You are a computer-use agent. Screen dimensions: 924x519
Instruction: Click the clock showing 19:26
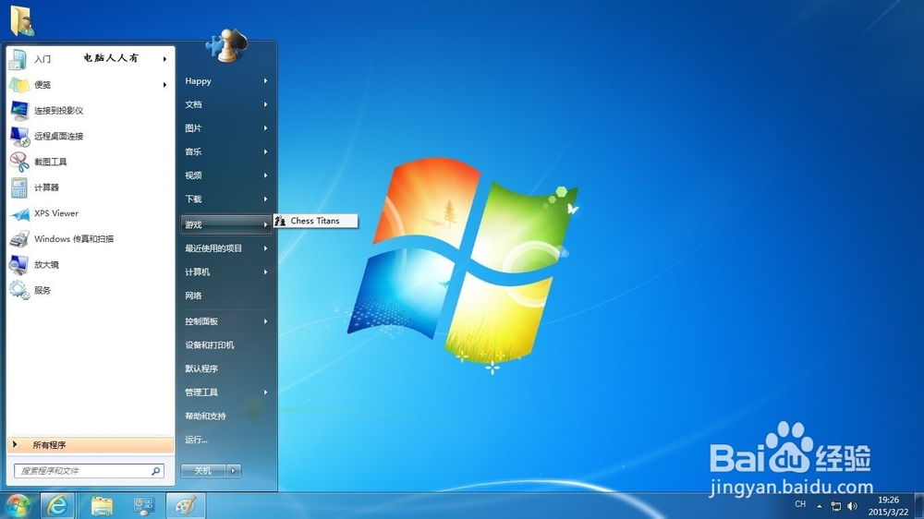coord(888,500)
